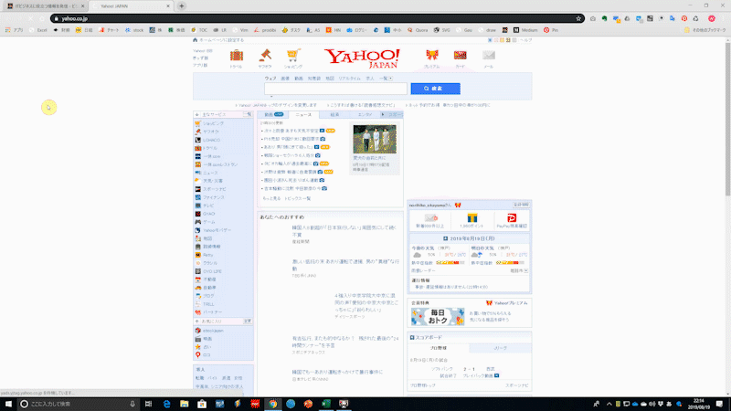Click the Retty icon in the sidebar
Viewport: 731px width, 411px height.
point(198,255)
